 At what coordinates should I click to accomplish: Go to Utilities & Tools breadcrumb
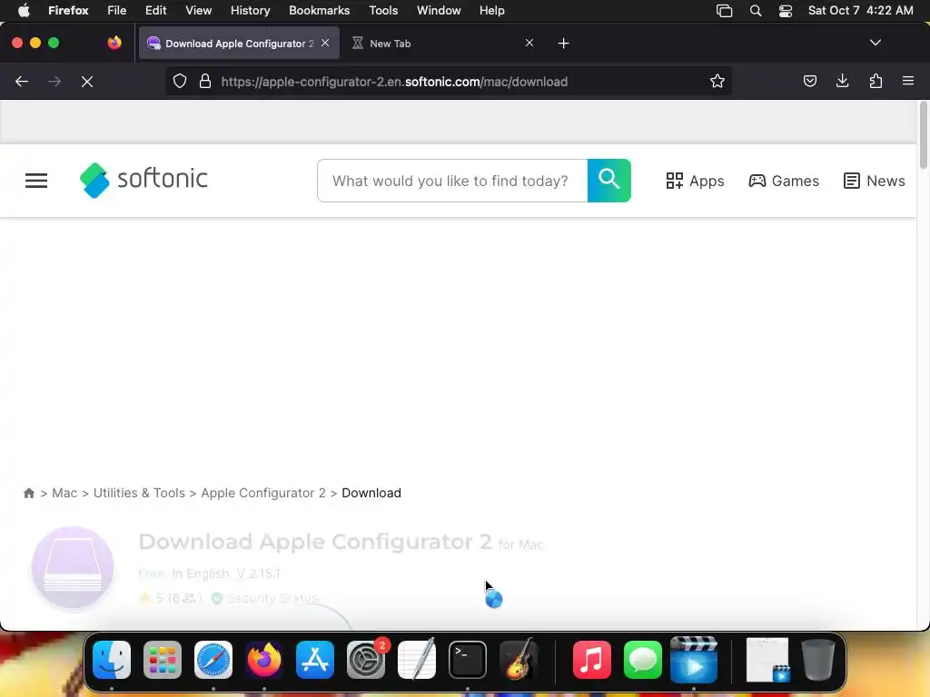[x=139, y=493]
